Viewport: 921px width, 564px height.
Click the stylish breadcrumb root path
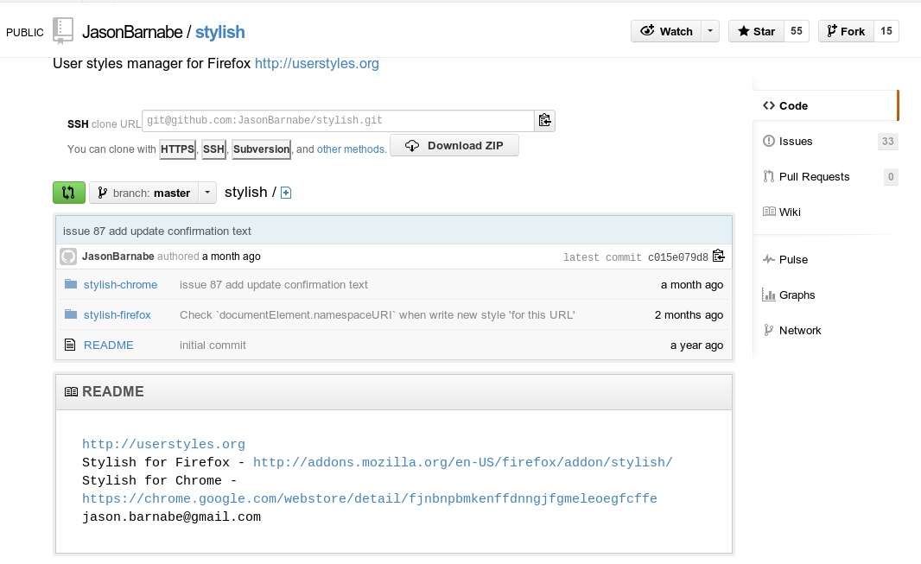(245, 192)
